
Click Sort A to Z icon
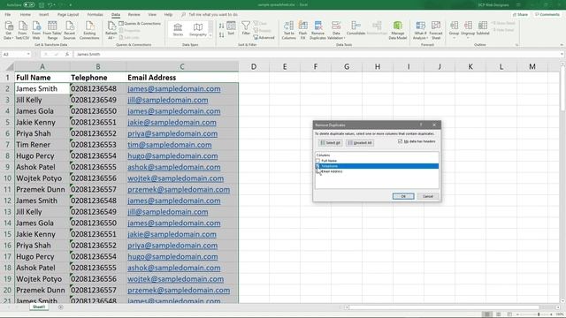221,26
